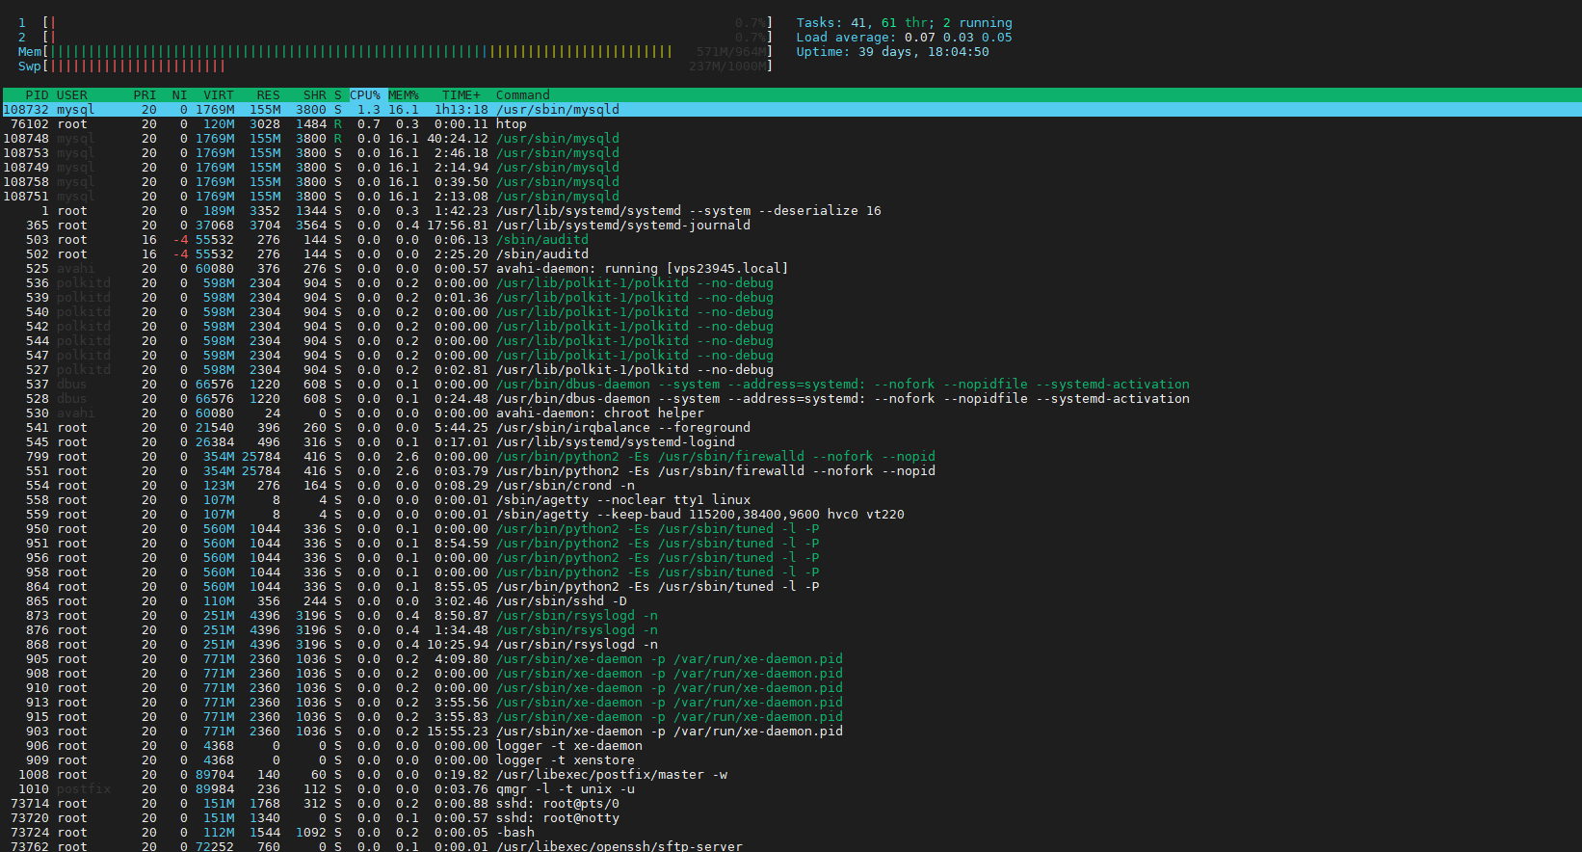Screen dimensions: 1582x852
Task: Click the Uptime 39 days line
Action: click(x=892, y=52)
